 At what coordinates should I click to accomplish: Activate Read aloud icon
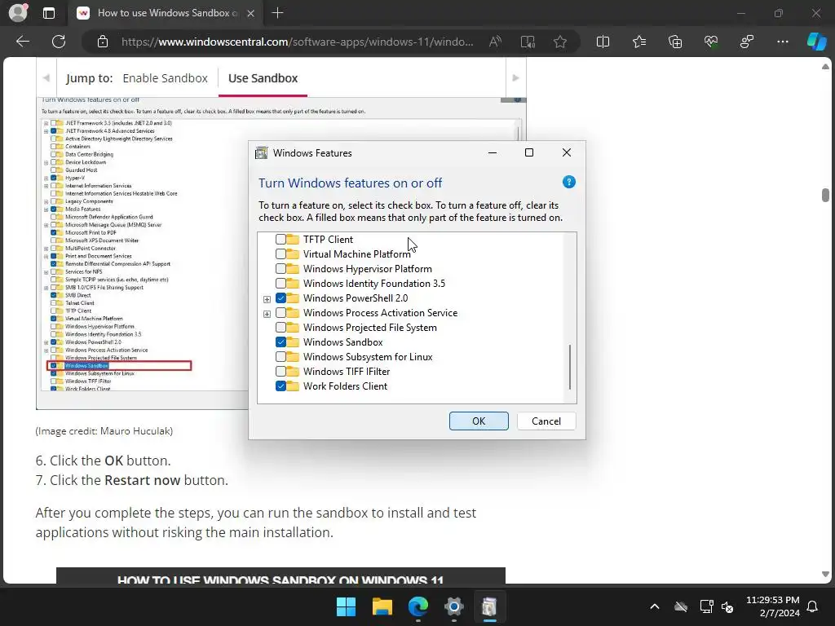coord(495,42)
